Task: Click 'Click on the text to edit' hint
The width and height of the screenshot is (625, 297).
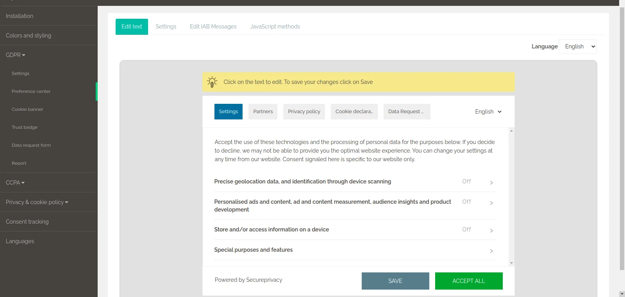Action: tap(298, 82)
